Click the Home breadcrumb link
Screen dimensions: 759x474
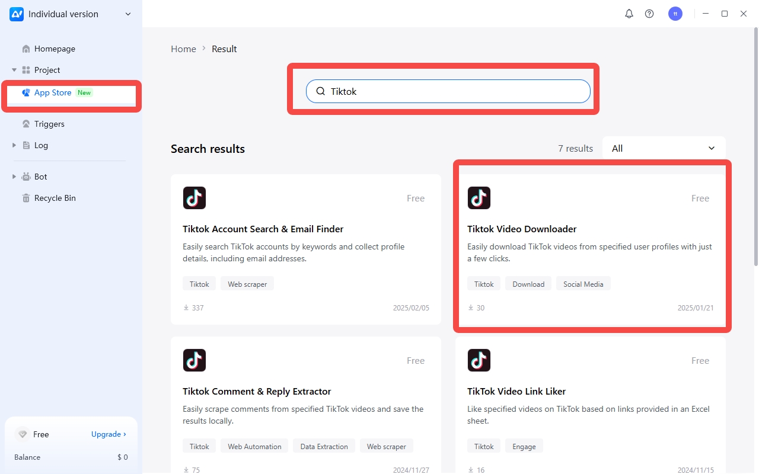point(183,49)
